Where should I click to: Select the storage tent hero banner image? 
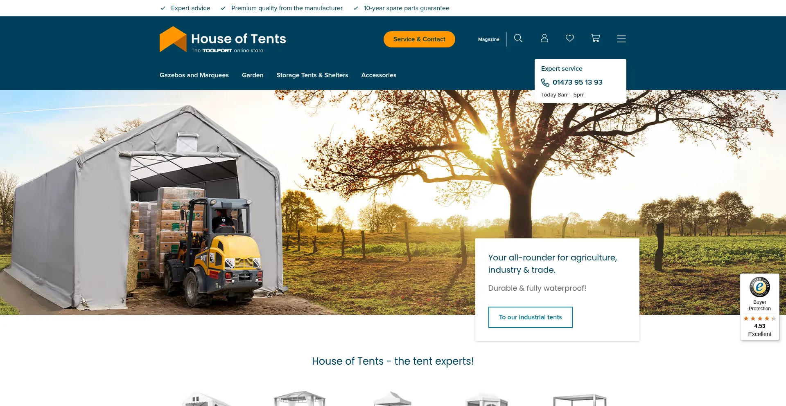tap(393, 202)
